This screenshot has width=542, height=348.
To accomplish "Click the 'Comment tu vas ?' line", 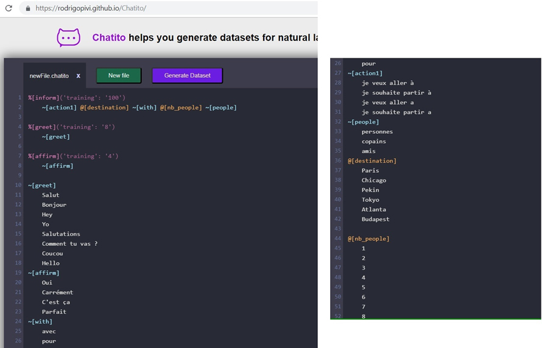I will 69,244.
